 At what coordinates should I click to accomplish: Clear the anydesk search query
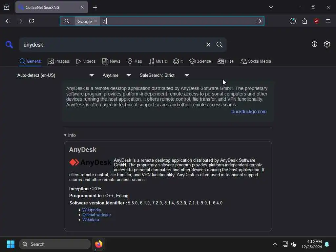(x=208, y=45)
